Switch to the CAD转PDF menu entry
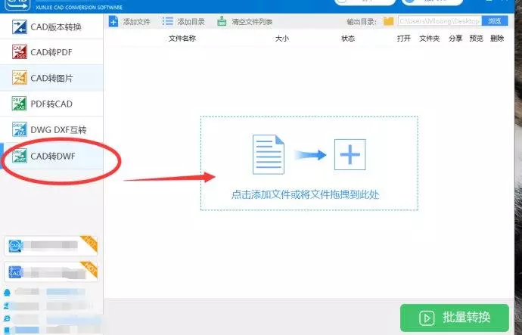This screenshot has width=522, height=335. point(51,52)
